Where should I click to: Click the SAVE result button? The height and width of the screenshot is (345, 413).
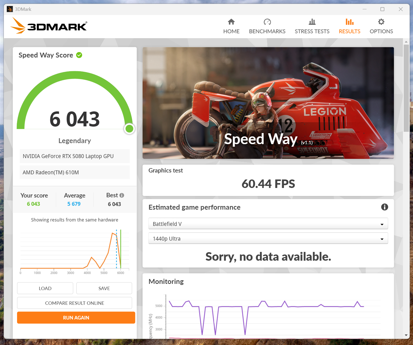coord(104,288)
